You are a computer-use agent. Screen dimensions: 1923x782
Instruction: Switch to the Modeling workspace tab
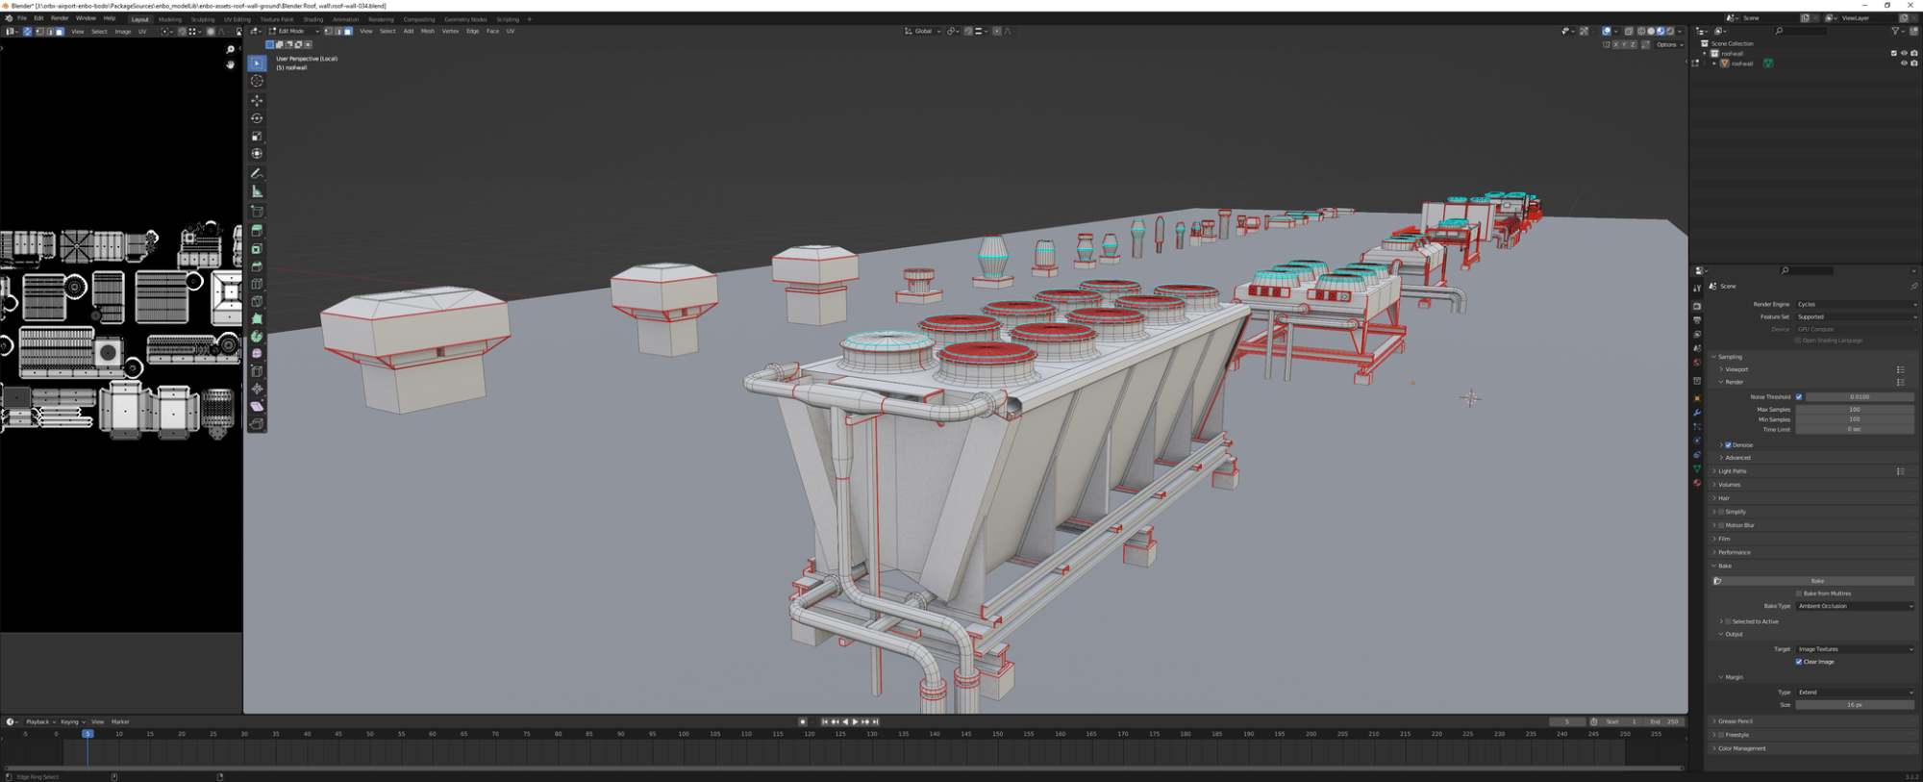coord(169,19)
